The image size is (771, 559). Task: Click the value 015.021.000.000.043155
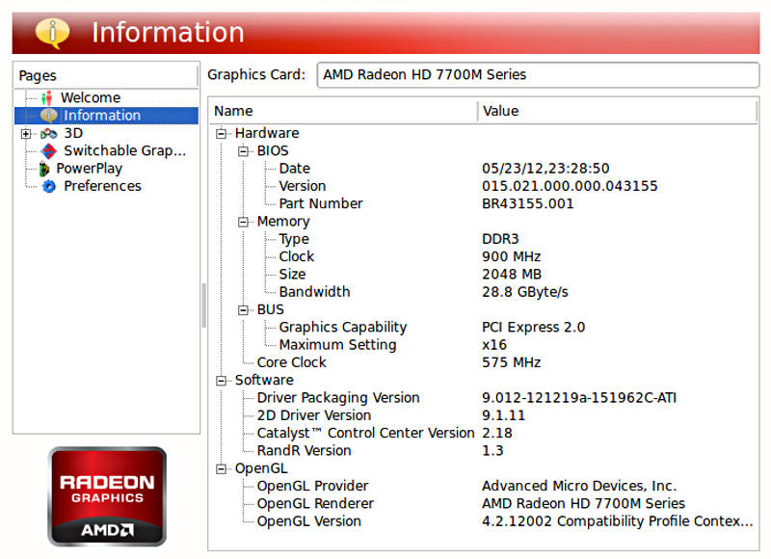pos(570,186)
